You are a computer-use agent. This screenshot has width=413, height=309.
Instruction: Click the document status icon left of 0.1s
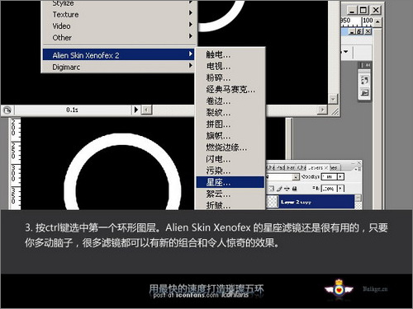(x=7, y=110)
